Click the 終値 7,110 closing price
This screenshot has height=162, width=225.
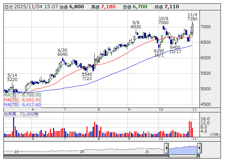[x=167, y=7]
